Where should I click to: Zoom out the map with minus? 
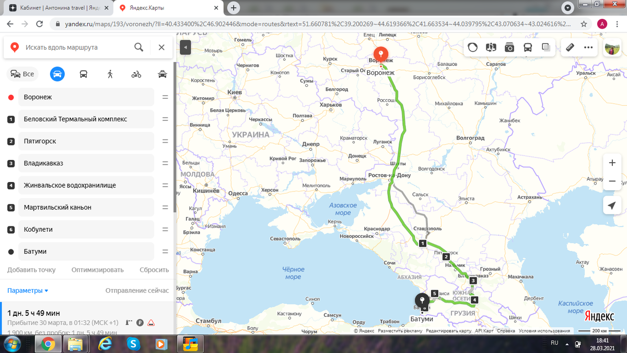pos(612,181)
